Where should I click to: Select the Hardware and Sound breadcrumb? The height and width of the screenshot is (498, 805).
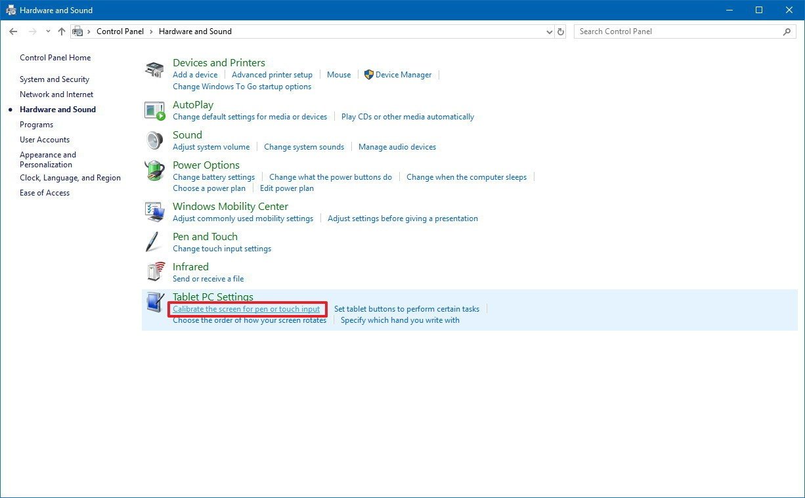[195, 31]
